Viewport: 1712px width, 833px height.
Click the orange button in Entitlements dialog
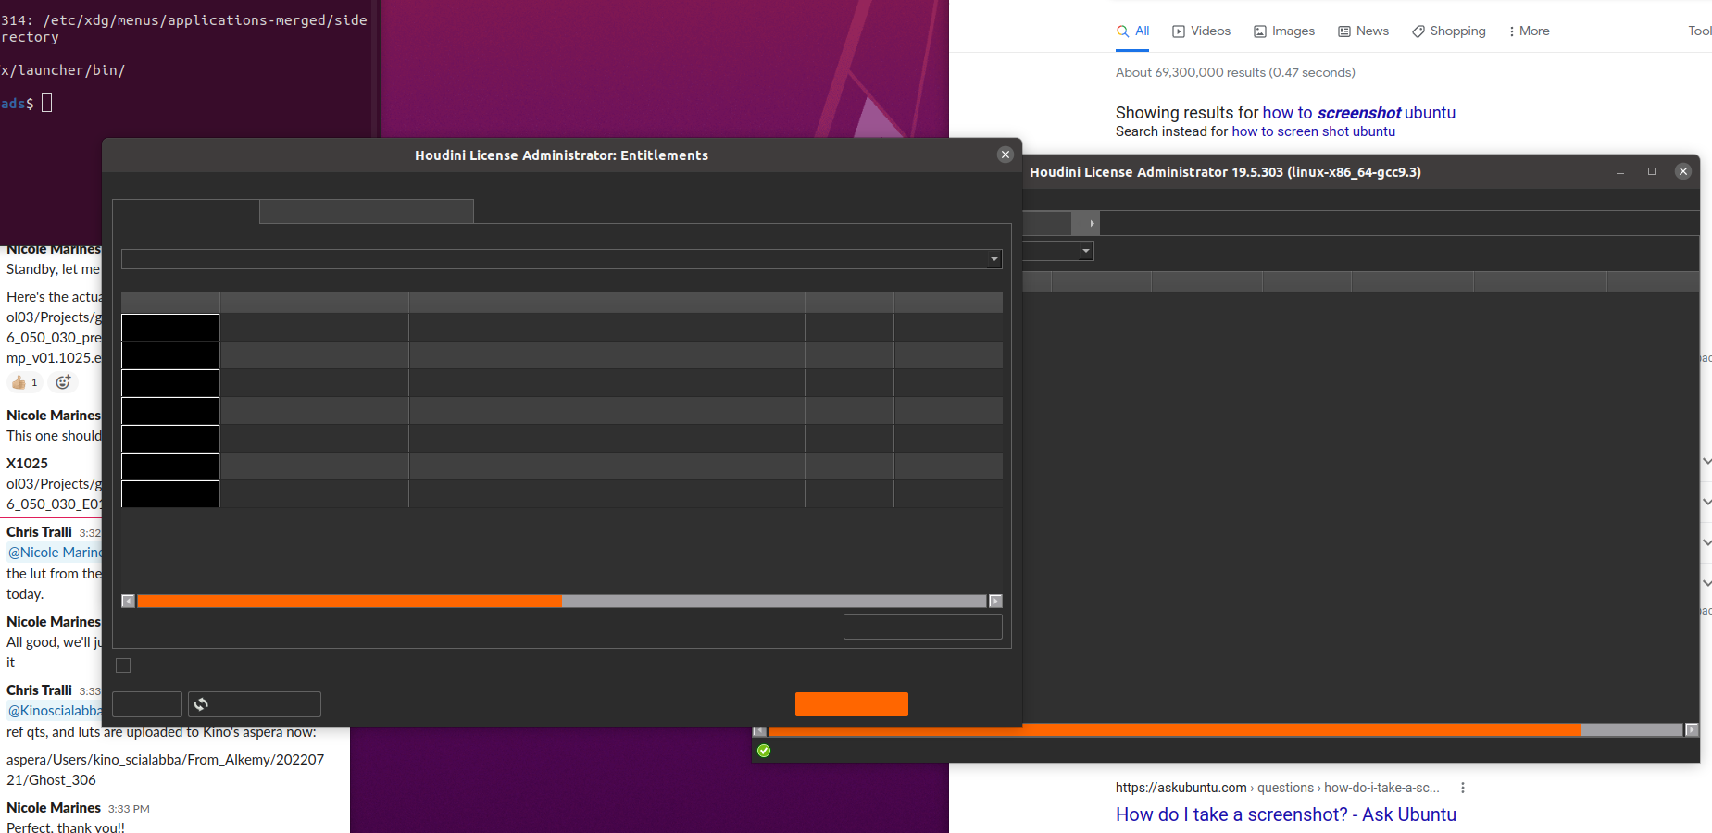[852, 704]
